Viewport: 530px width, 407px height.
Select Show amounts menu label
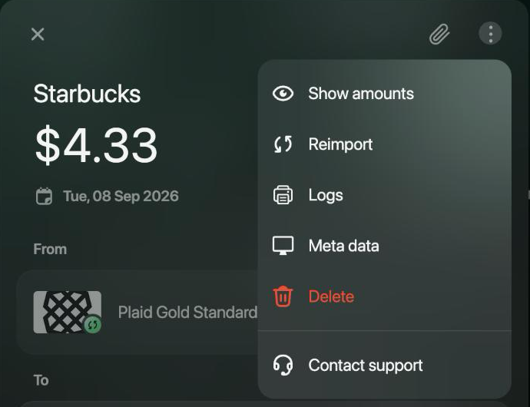click(x=361, y=93)
